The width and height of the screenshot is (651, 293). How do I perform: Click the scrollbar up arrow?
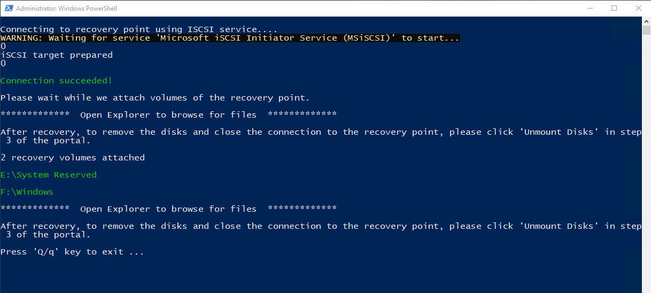(x=646, y=21)
